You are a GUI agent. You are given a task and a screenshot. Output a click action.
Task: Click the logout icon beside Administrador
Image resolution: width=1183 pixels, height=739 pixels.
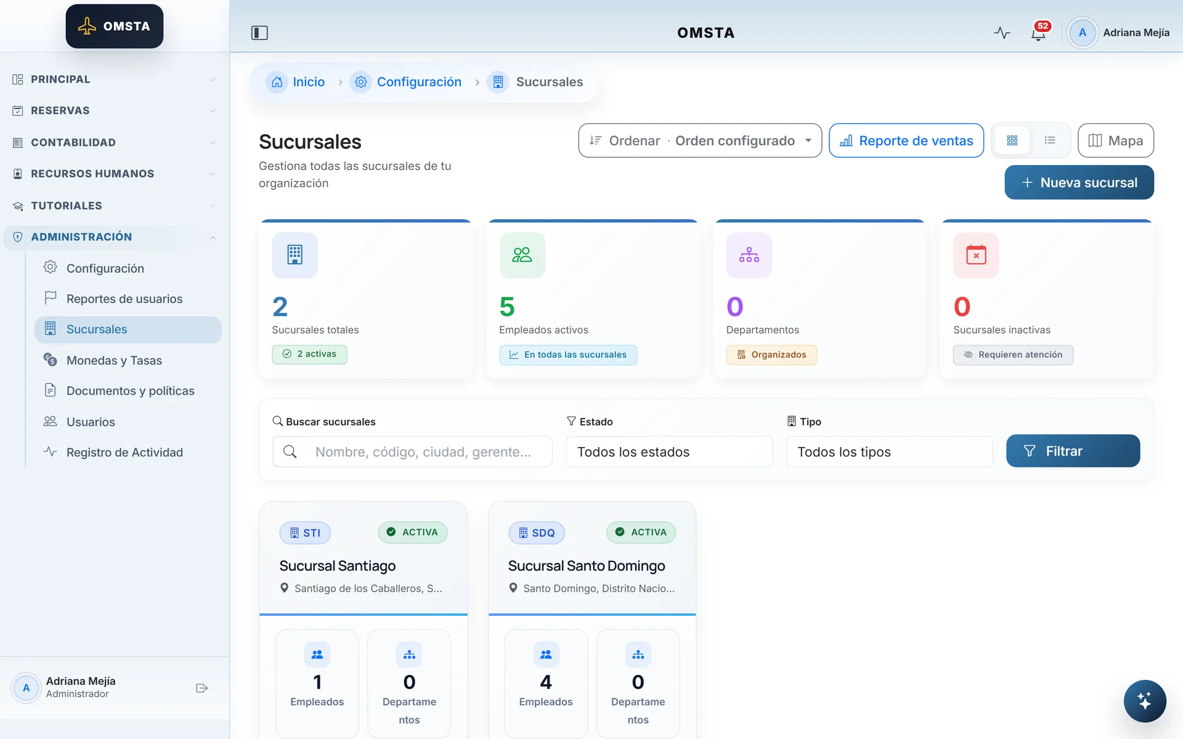[x=201, y=688]
